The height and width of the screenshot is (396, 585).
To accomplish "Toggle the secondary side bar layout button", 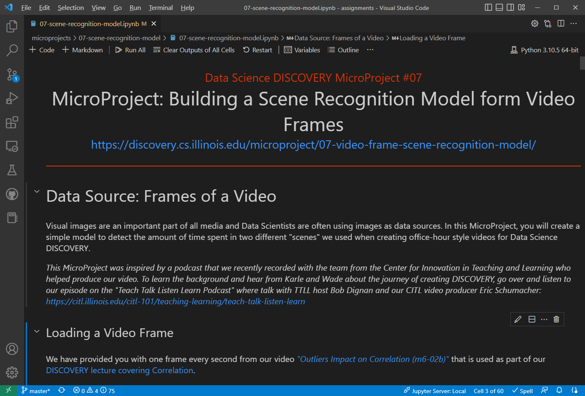I will [x=510, y=7].
